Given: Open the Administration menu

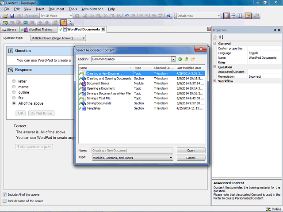Looking at the screenshot, I should [x=92, y=9].
